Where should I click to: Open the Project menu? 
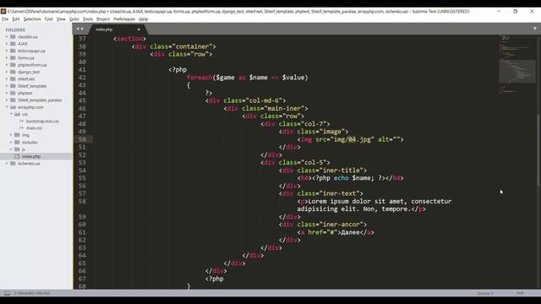[103, 19]
